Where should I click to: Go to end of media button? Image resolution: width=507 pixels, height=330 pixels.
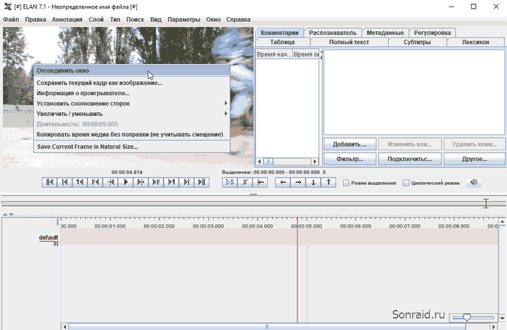[202, 182]
